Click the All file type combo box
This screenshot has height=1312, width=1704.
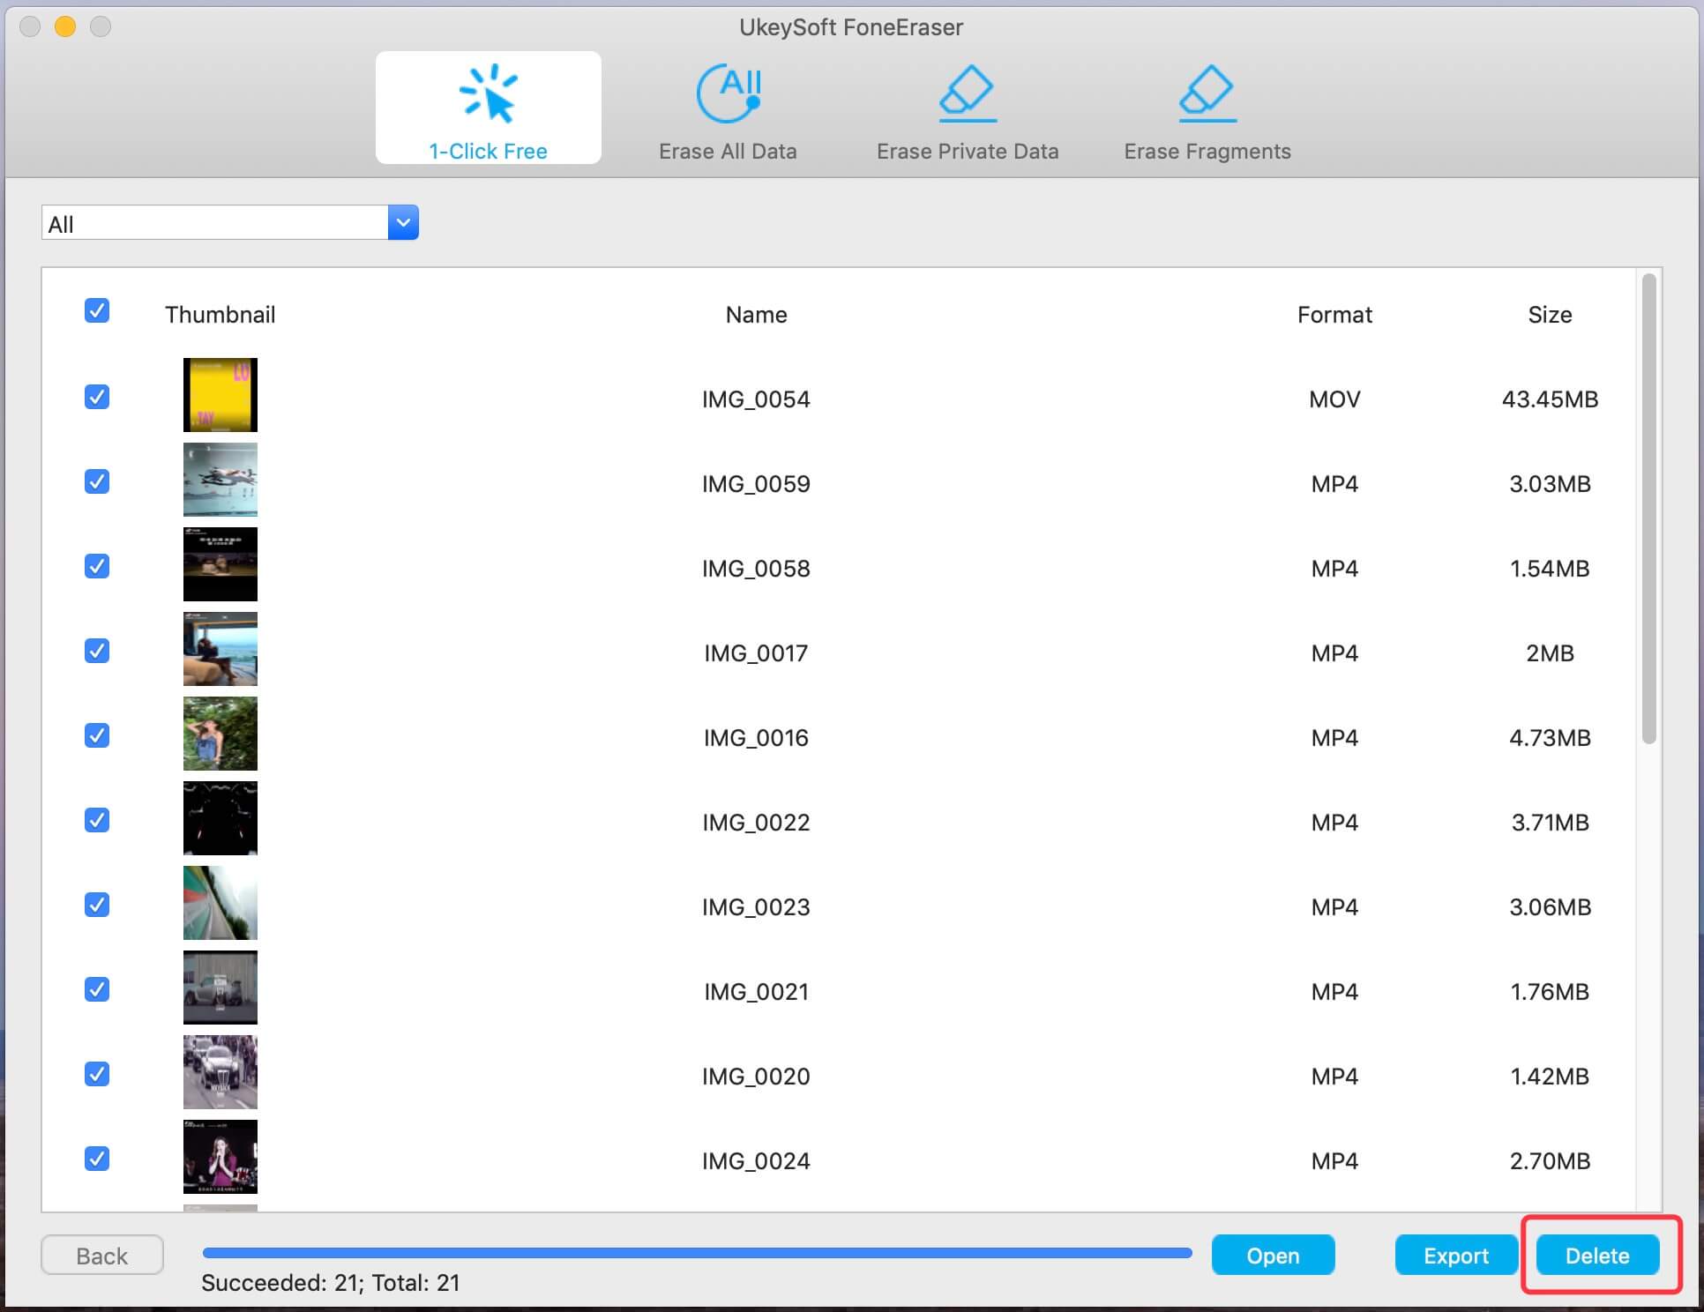click(x=214, y=223)
